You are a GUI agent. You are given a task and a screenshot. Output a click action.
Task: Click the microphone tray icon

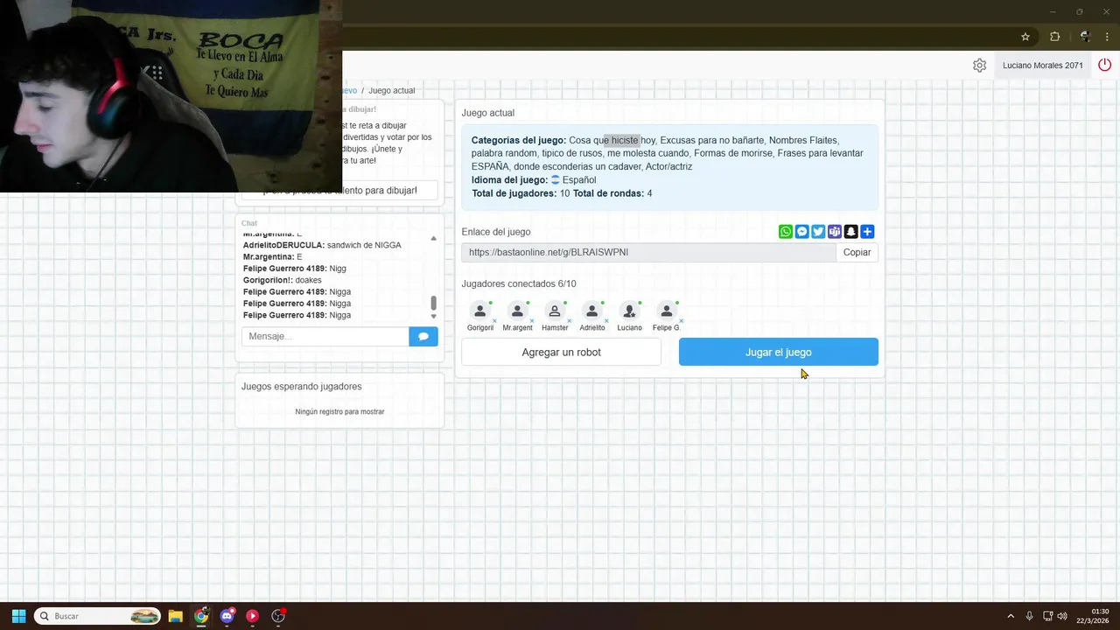click(1030, 616)
